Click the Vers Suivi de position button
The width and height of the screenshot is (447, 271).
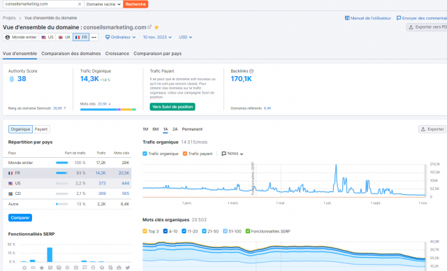(173, 107)
